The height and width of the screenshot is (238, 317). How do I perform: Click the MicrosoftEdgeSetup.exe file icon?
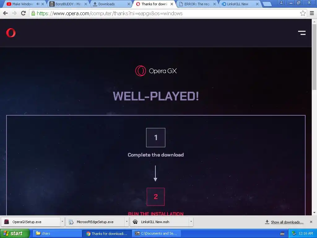click(x=71, y=222)
